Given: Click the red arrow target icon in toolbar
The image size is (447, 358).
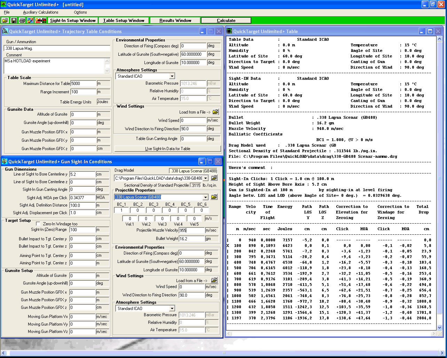Looking at the screenshot, I should coord(41,21).
